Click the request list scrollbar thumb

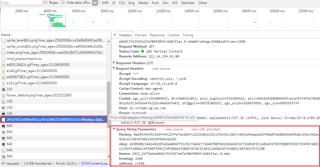coord(109,105)
